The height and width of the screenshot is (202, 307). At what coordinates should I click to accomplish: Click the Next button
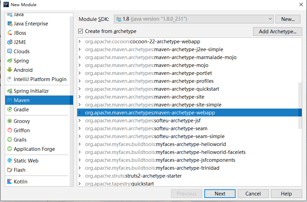(220, 193)
